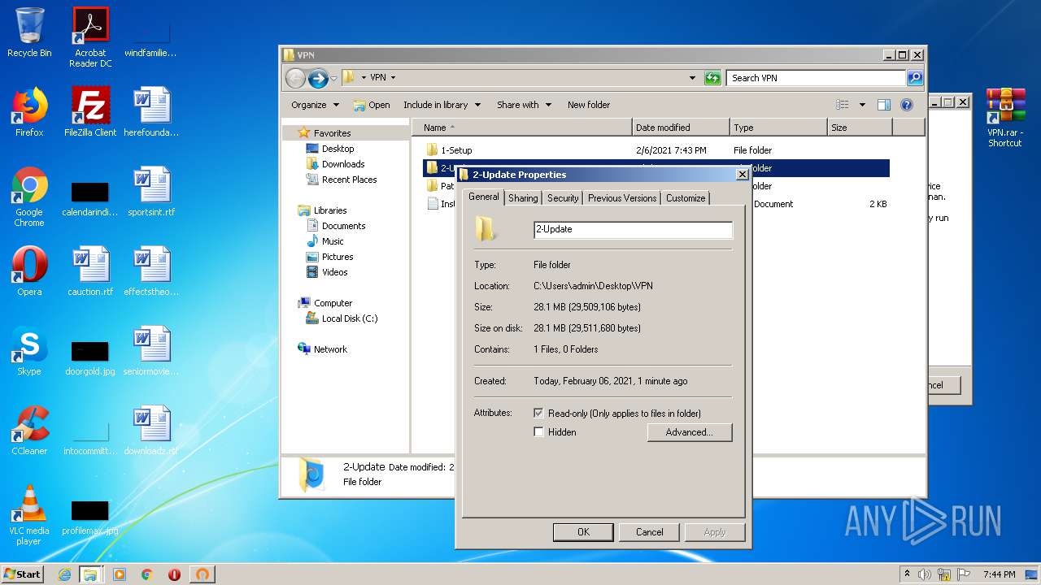
Task: Select seniormovie rtf file on desktop
Action: 151,351
